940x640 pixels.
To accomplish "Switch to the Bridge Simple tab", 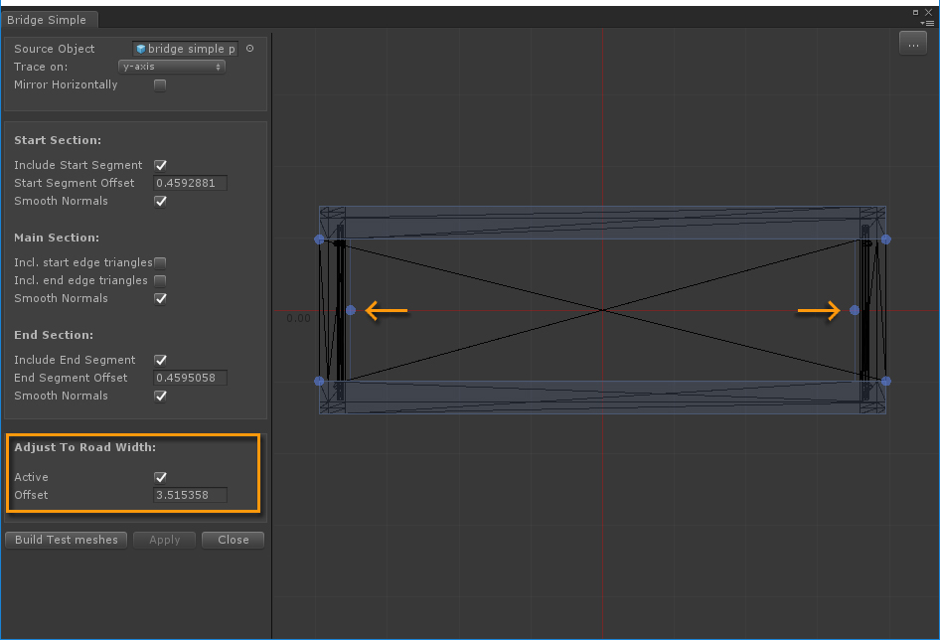I will click(48, 20).
